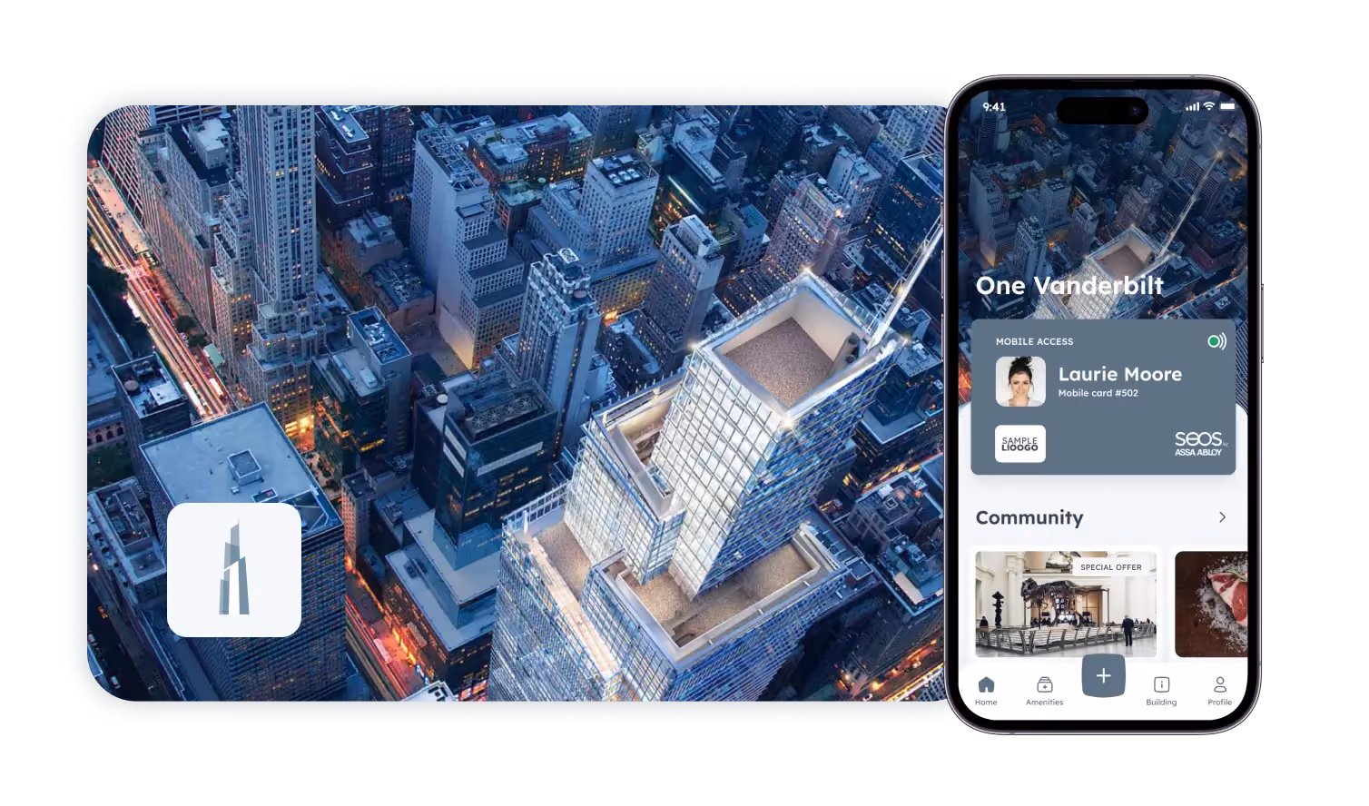Select the One Vanderbilt building title
Image resolution: width=1369 pixels, height=806 pixels.
(1069, 286)
